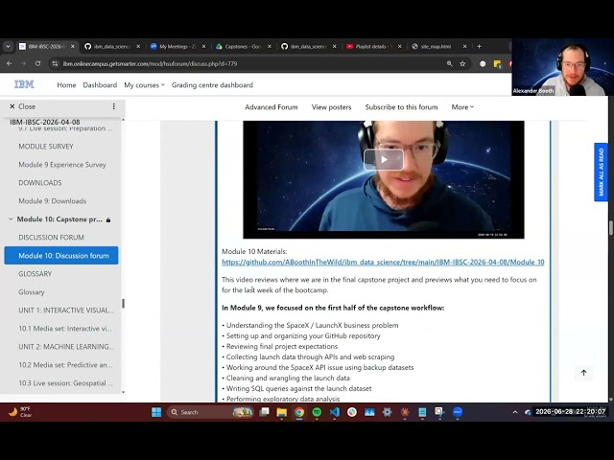Open Spotify from the taskbar

[x=317, y=412]
